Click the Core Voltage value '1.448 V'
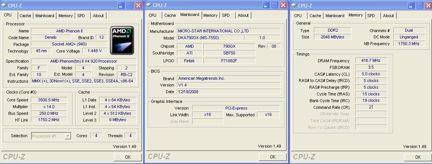This screenshot has width=432, height=164. tap(94, 51)
